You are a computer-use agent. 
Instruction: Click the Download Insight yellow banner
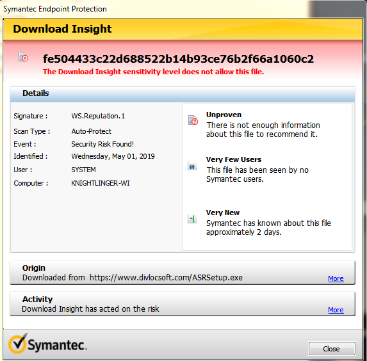(183, 29)
